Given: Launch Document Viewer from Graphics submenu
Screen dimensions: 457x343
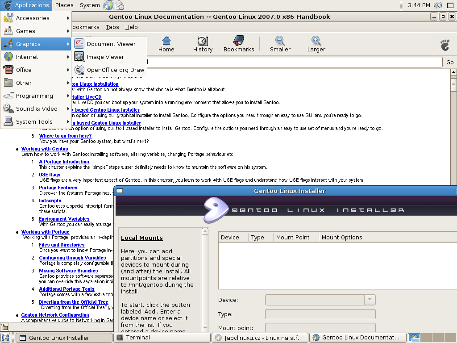Looking at the screenshot, I should coord(109,44).
